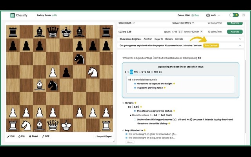Viewport: 251px width, 157px height.
Task: Select Berserk engine
Action: (x=169, y=39)
